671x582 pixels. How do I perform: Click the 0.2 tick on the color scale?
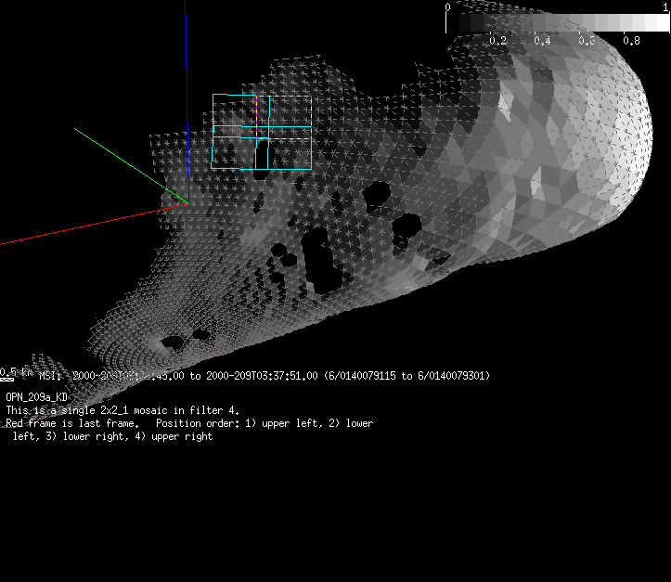click(x=497, y=41)
